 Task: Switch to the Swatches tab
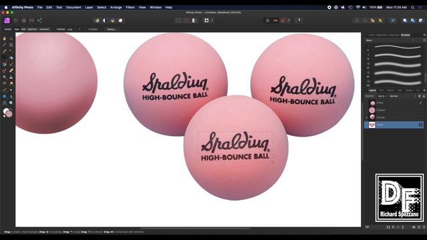[x=382, y=35]
